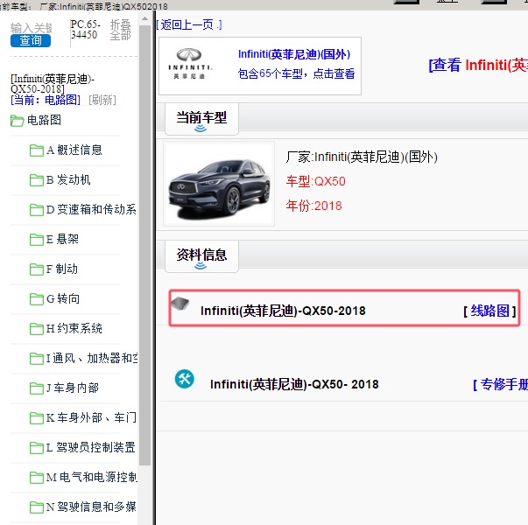Screen dimensions: 528x525
Task: Click folder icon beside L 驾驶员控制装置
Action: [37, 448]
